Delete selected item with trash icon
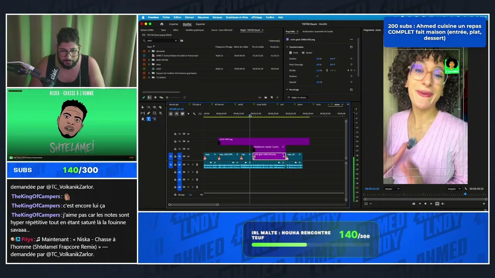This screenshot has width=495, height=278. (x=277, y=97)
